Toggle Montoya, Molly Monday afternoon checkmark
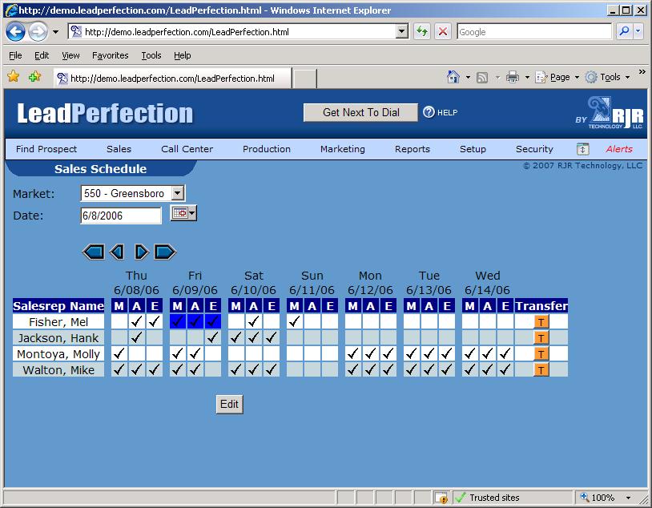This screenshot has height=508, width=652. [371, 354]
